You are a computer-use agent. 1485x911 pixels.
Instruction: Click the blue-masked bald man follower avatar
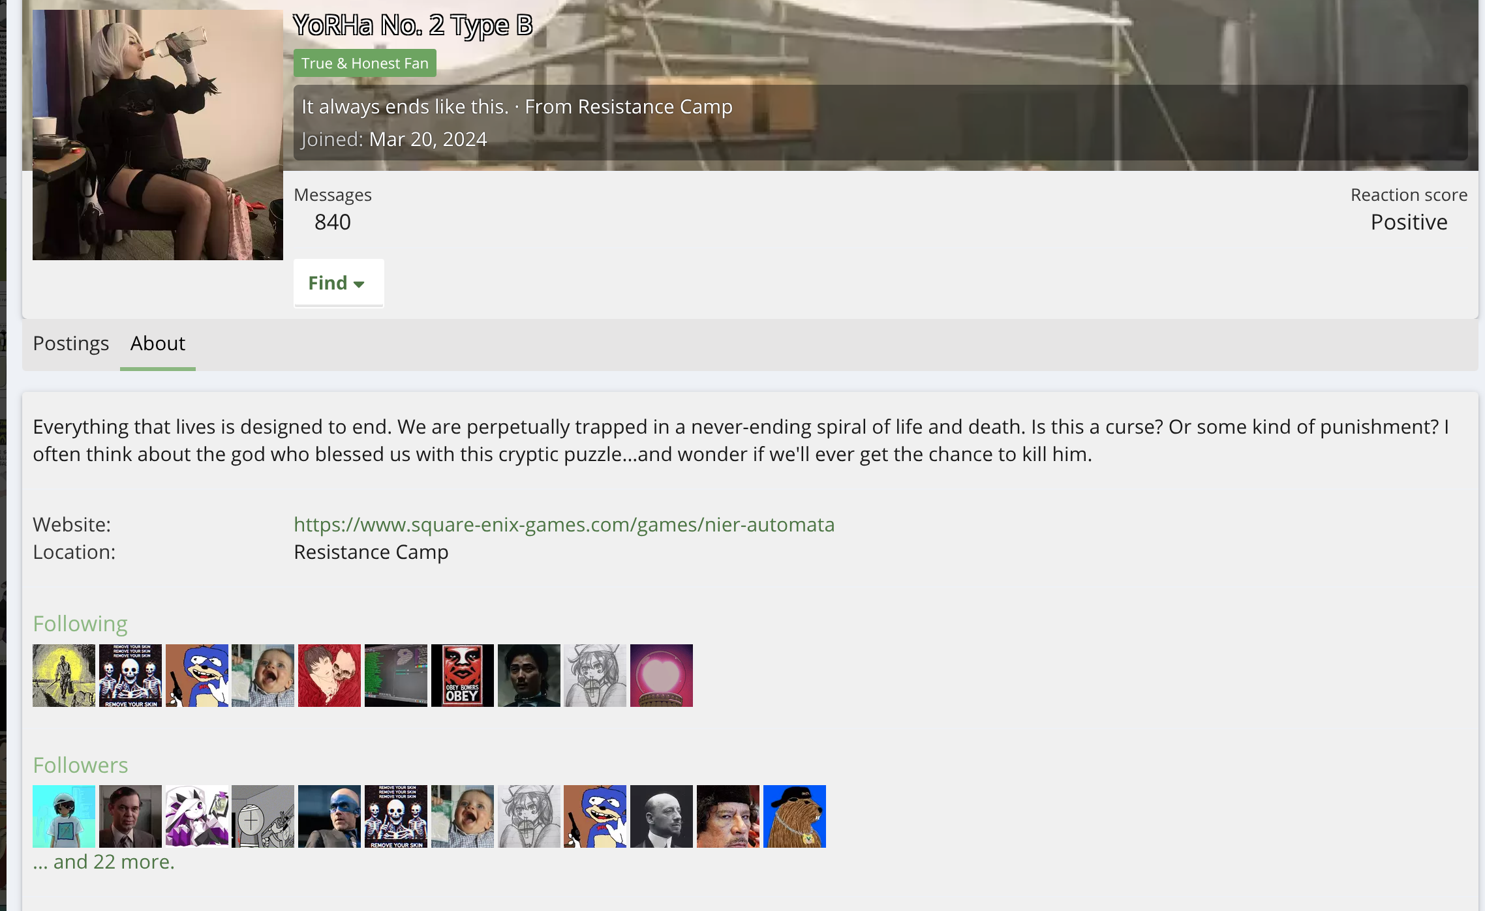point(329,816)
